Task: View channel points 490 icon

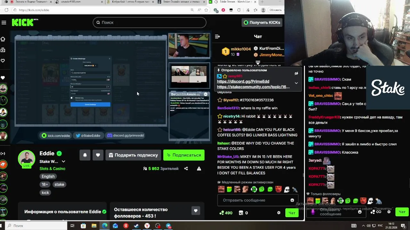Action: [x=221, y=213]
